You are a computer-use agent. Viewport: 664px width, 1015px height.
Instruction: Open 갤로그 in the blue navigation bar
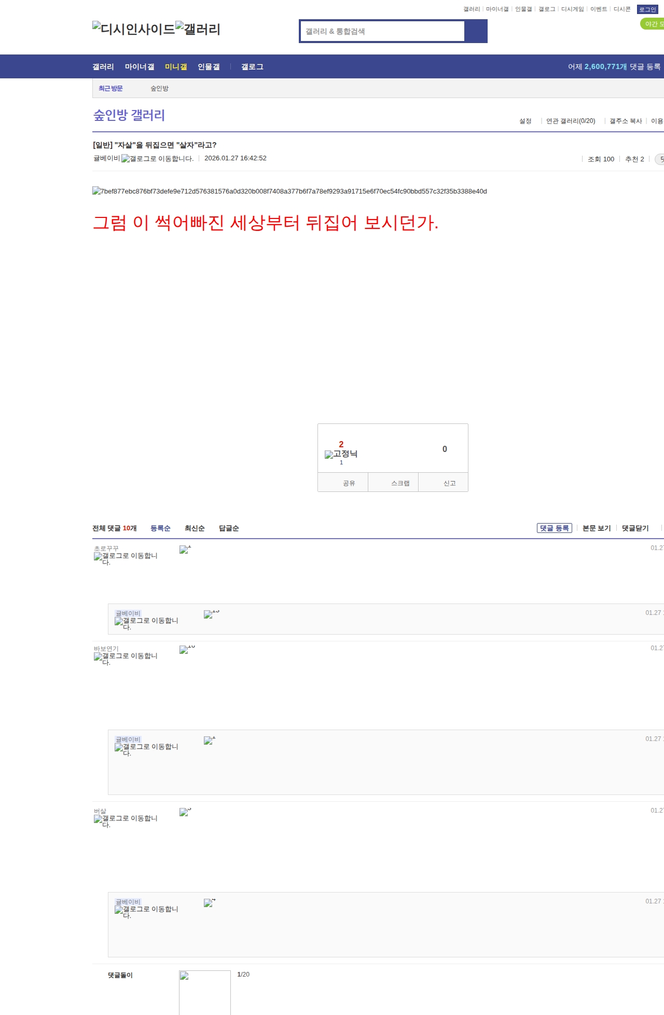click(x=252, y=67)
